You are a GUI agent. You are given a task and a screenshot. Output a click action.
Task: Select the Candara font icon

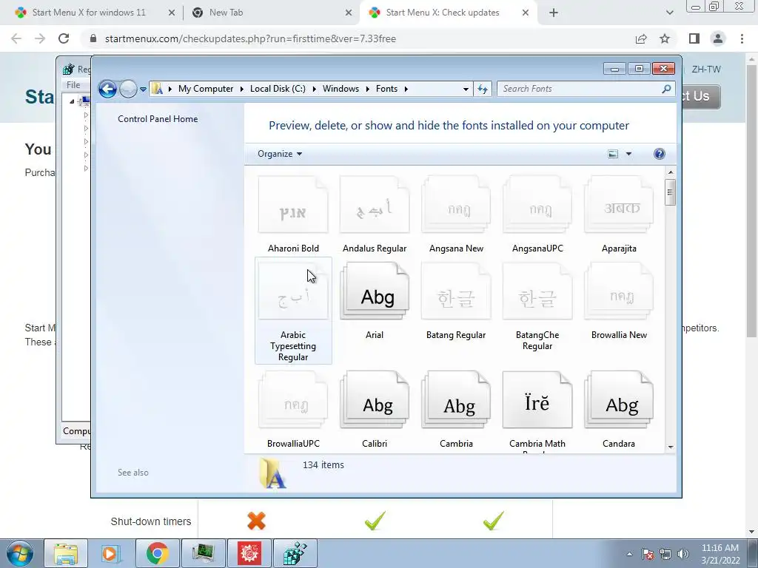click(619, 400)
